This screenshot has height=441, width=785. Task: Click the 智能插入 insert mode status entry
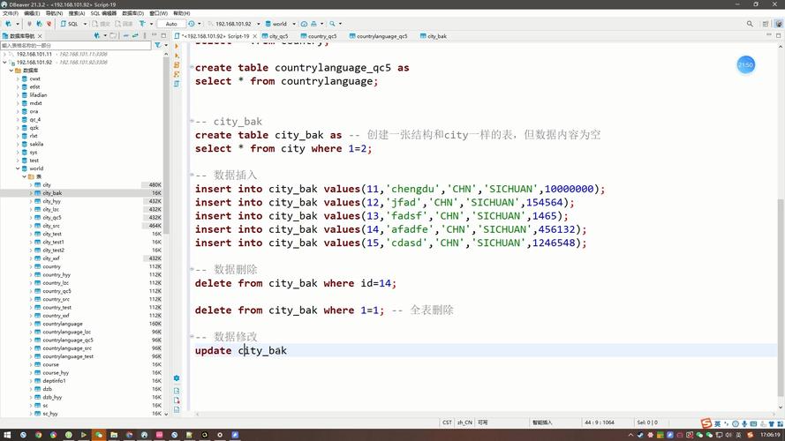[542, 422]
